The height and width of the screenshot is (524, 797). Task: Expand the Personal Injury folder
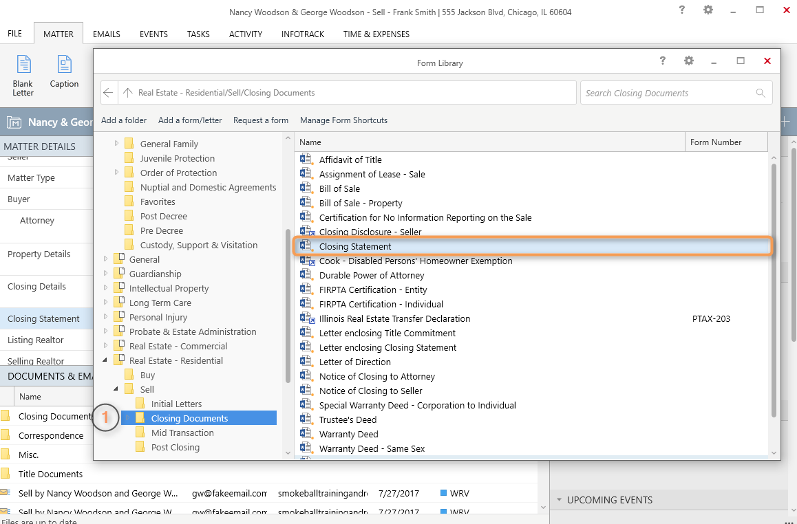(106, 318)
